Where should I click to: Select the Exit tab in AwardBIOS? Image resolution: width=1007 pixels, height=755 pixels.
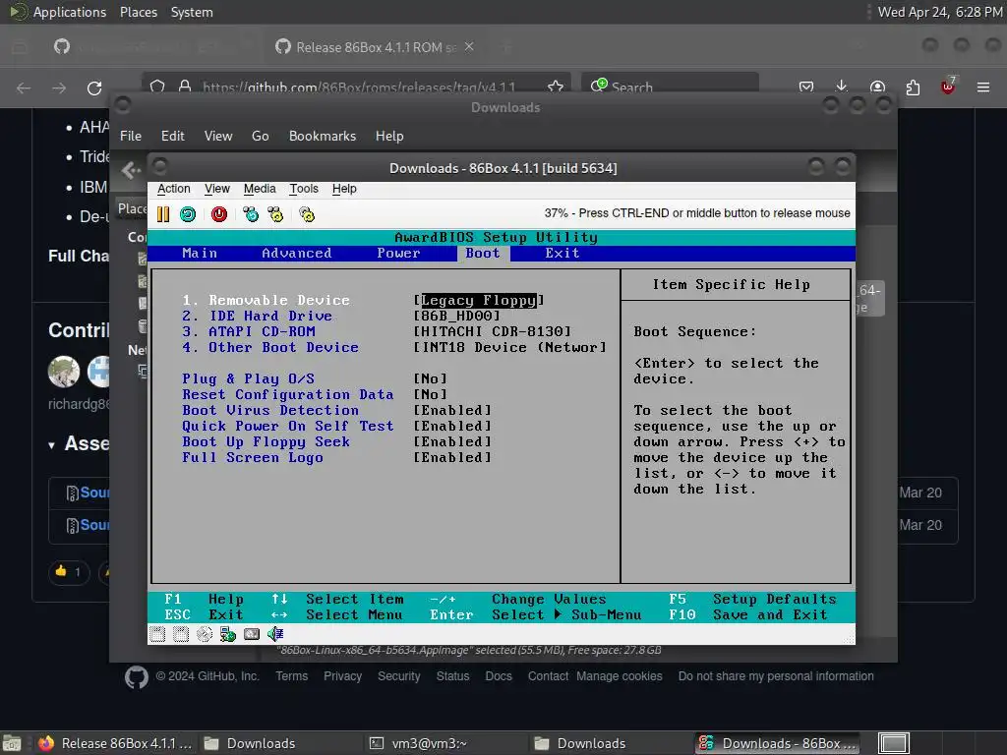(563, 253)
